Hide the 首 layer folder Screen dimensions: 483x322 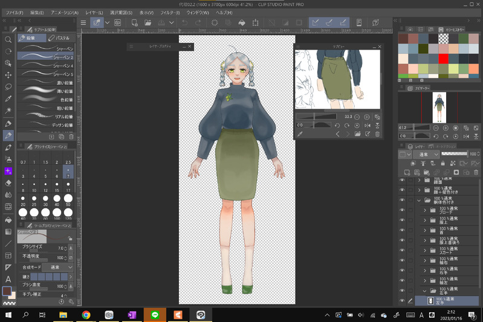click(x=402, y=230)
